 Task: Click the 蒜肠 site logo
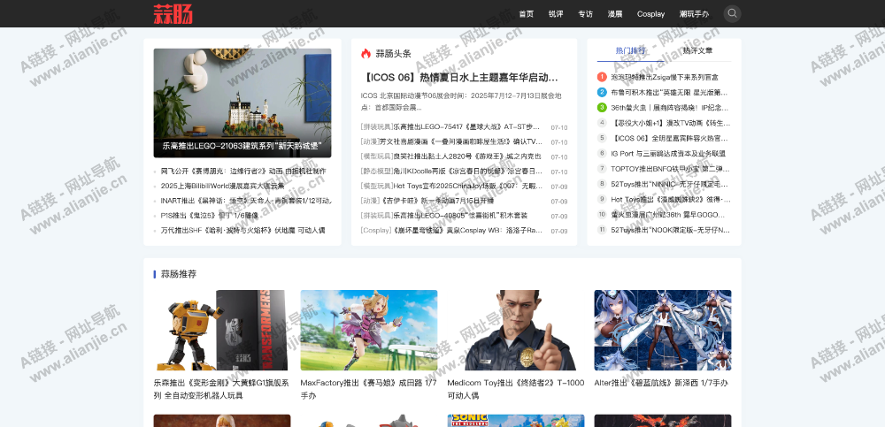click(173, 13)
